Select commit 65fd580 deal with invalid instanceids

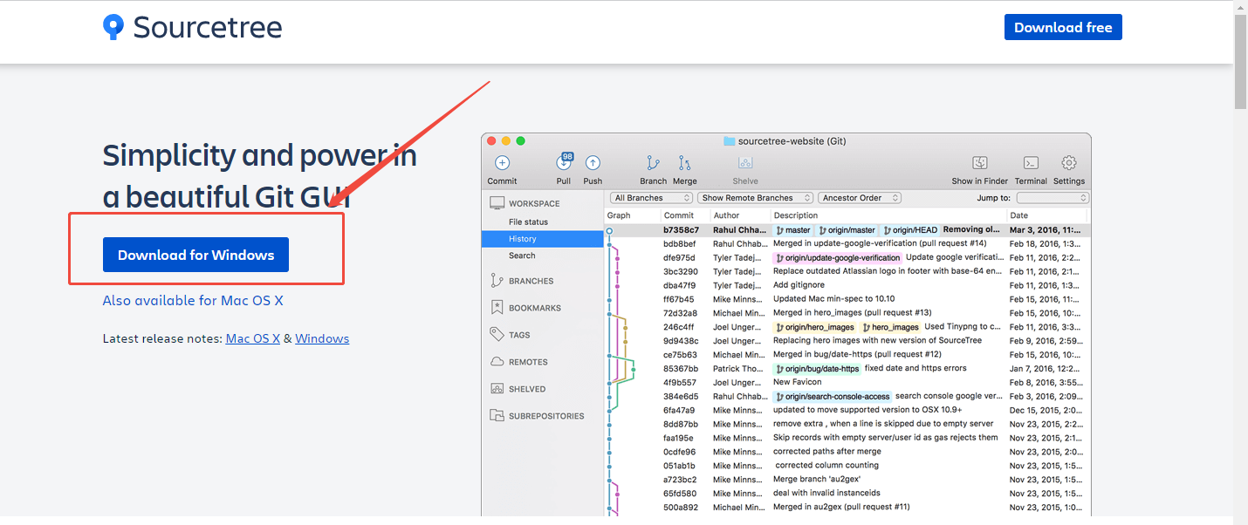point(847,494)
